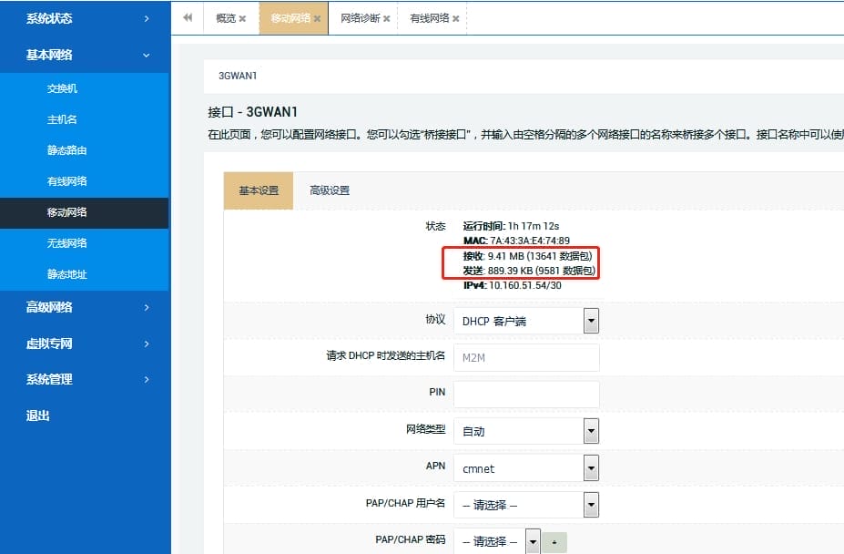Collapse the 基本网络 sidebar section
The image size is (844, 554).
(85, 55)
